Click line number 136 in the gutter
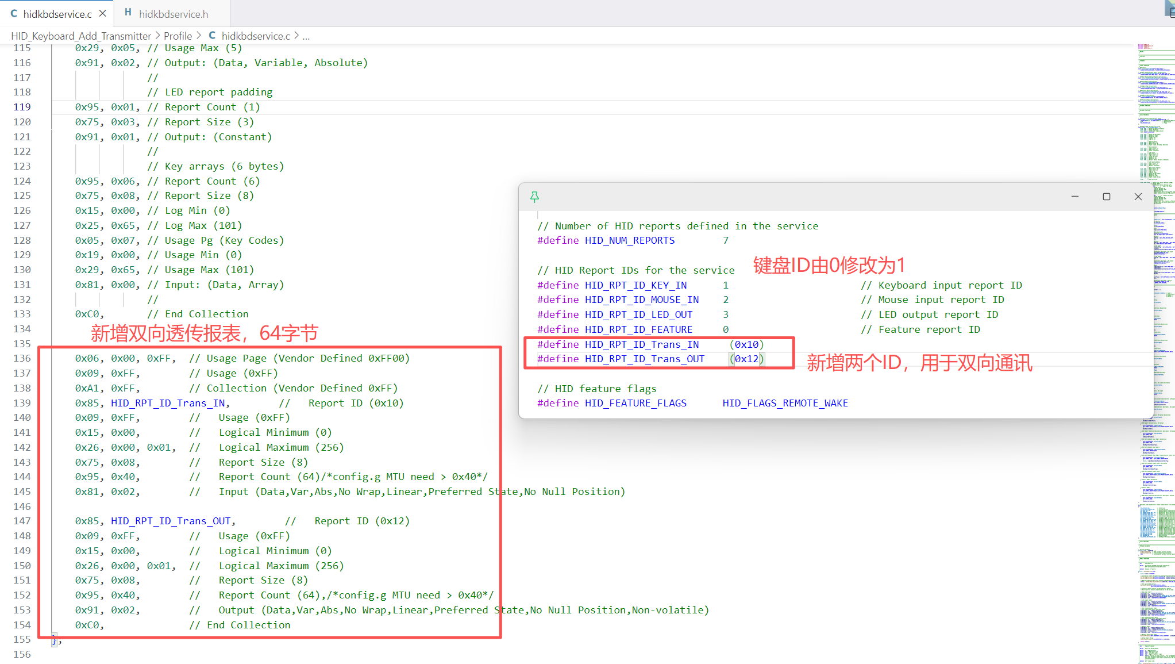 tap(22, 358)
